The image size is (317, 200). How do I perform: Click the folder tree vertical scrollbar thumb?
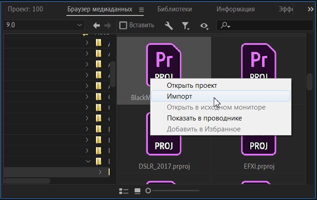coord(113,74)
